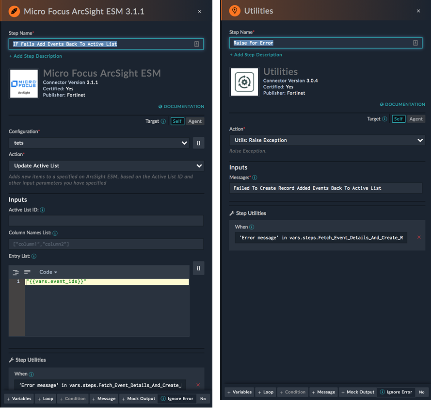This screenshot has width=432, height=408.
Task: Open ArcSight connector DOCUMENTATION link
Action: click(181, 107)
